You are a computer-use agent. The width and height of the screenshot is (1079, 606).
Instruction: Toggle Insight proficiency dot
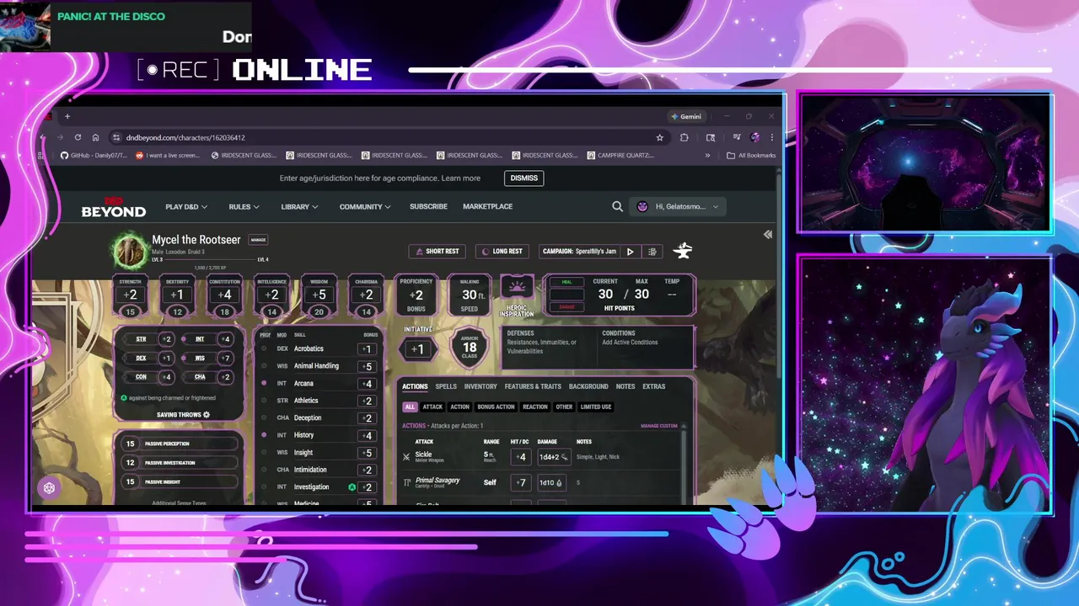pyautogui.click(x=264, y=453)
